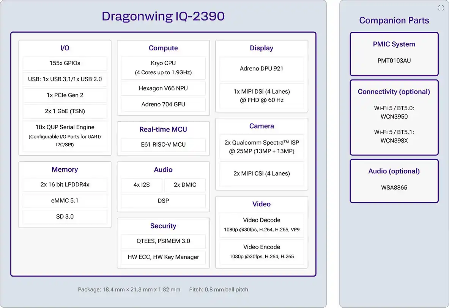Click the Hexagon V66 NPU entry

(x=163, y=89)
